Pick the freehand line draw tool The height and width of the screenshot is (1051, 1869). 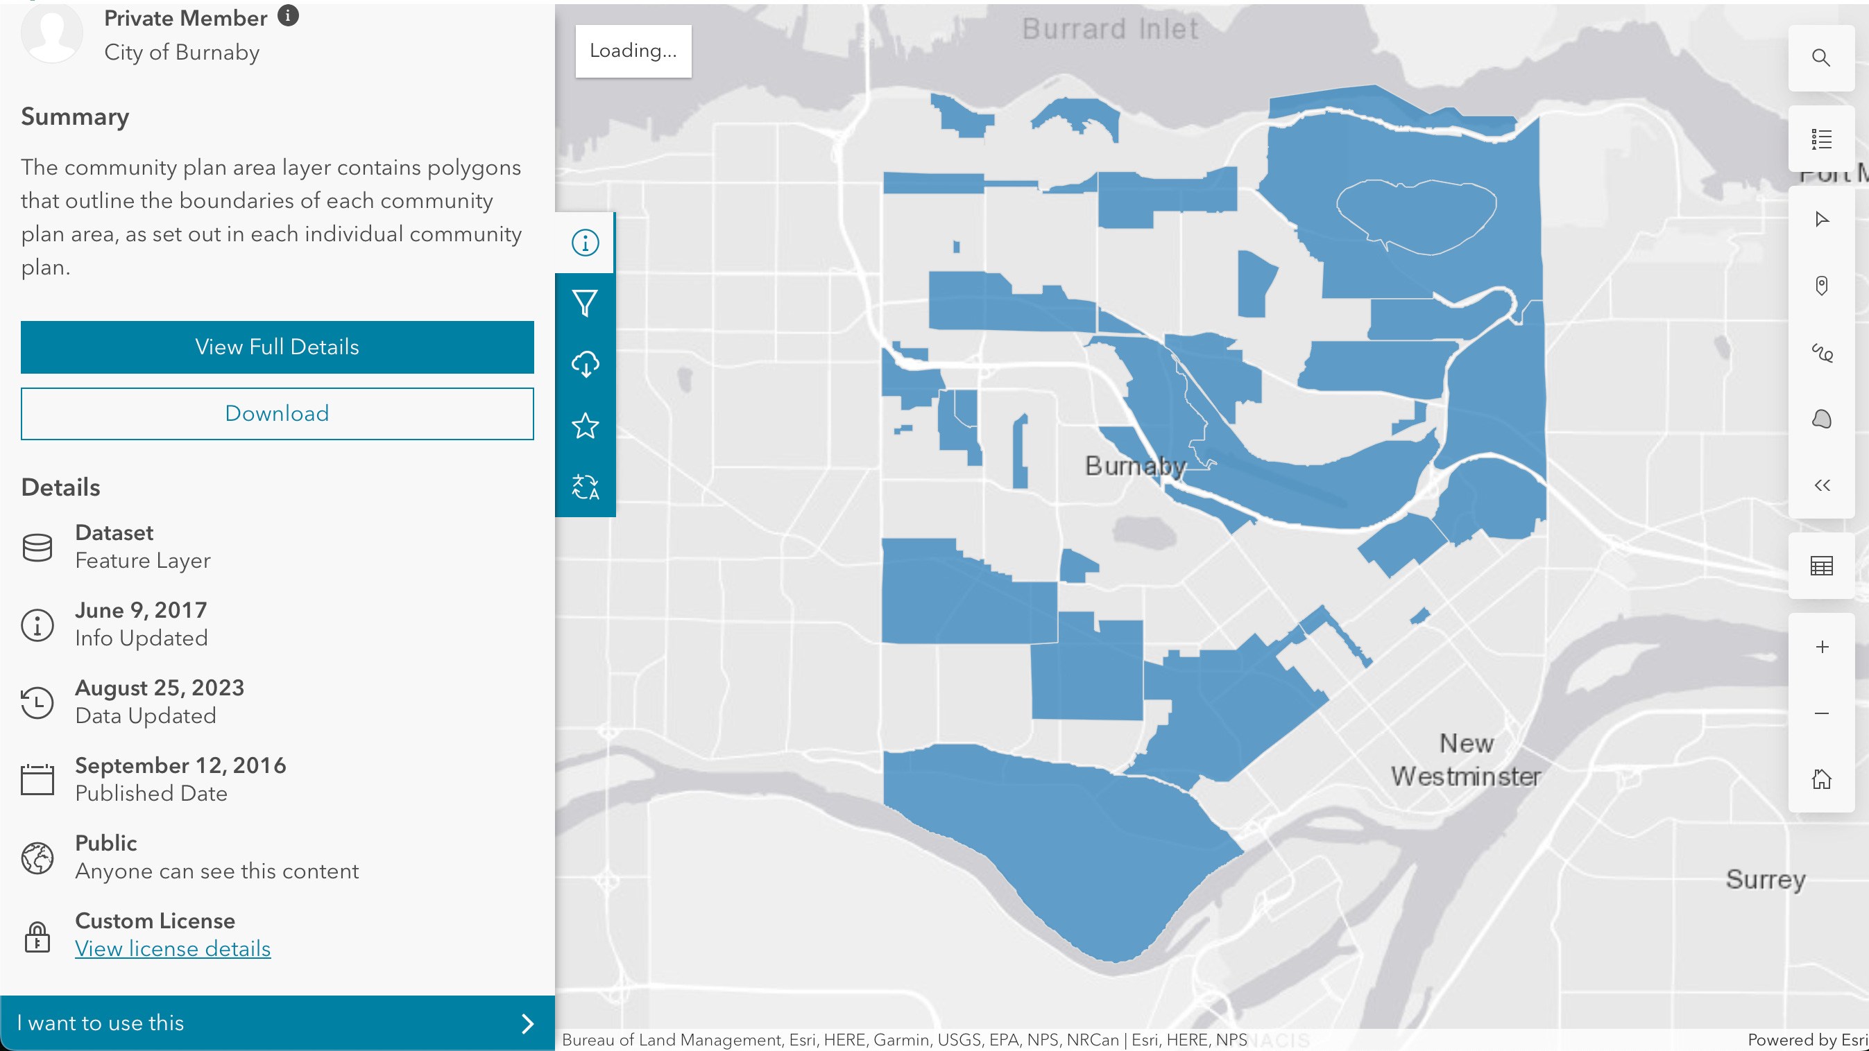click(x=1820, y=353)
